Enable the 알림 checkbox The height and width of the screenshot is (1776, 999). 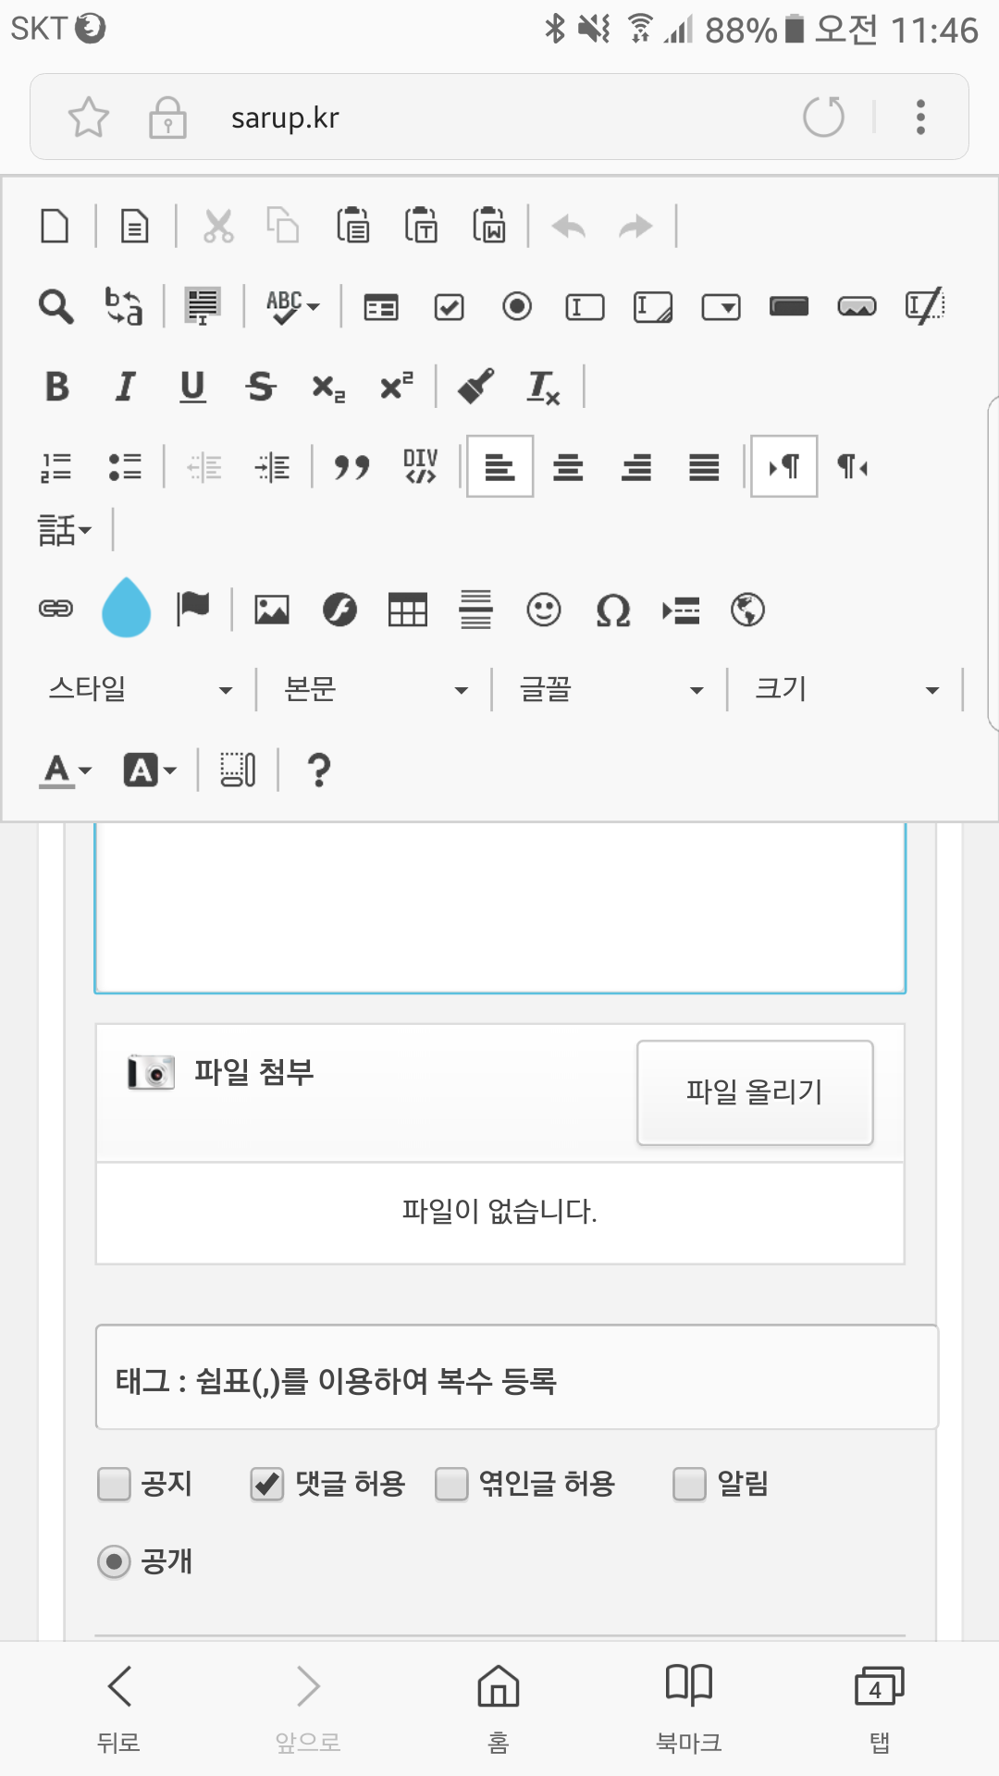point(689,1485)
